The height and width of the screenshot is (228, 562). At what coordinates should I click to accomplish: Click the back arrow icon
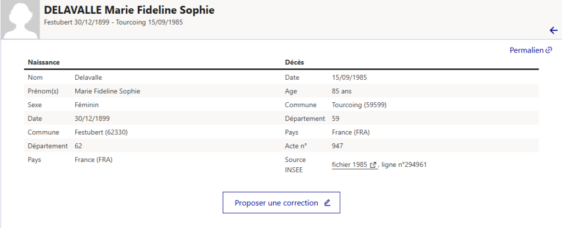(x=553, y=30)
